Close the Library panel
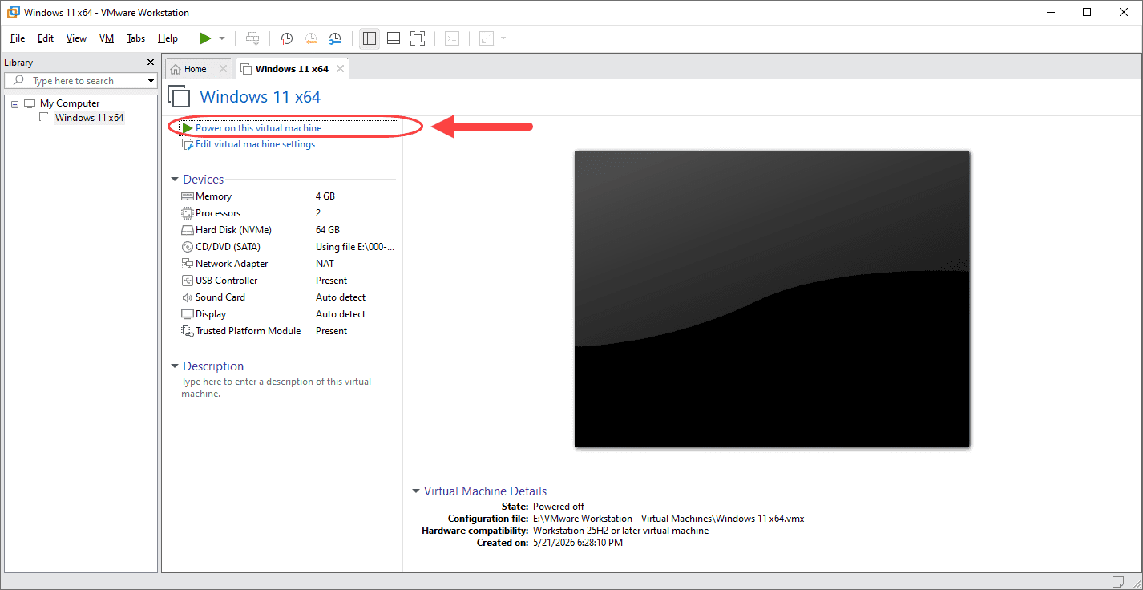 151,63
